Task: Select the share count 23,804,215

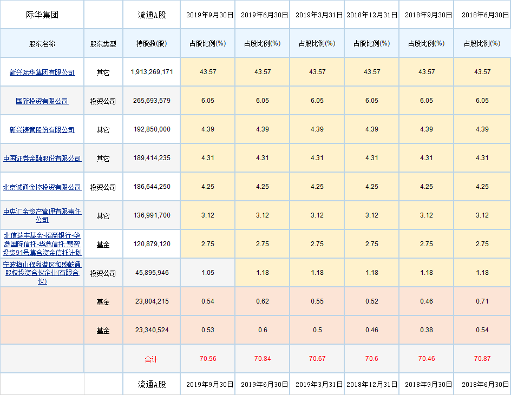Action: point(152,301)
